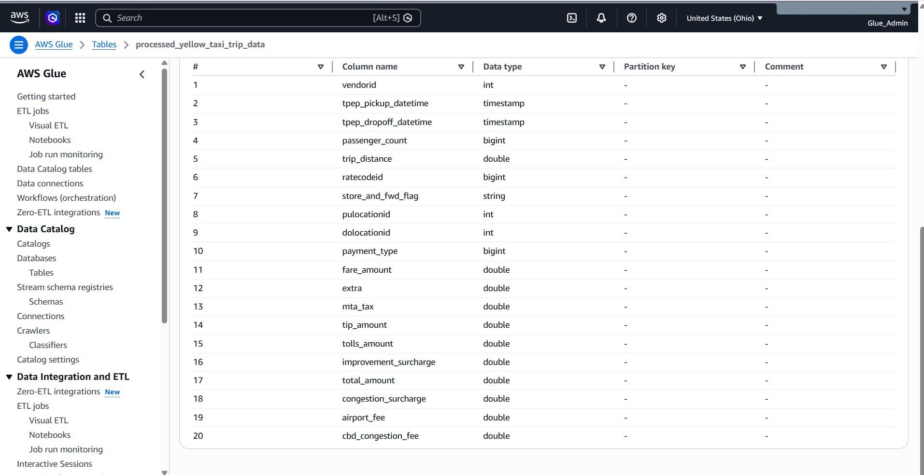Viewport: 924px width, 475px height.
Task: Open Classifiers in sidebar
Action: [x=48, y=345]
